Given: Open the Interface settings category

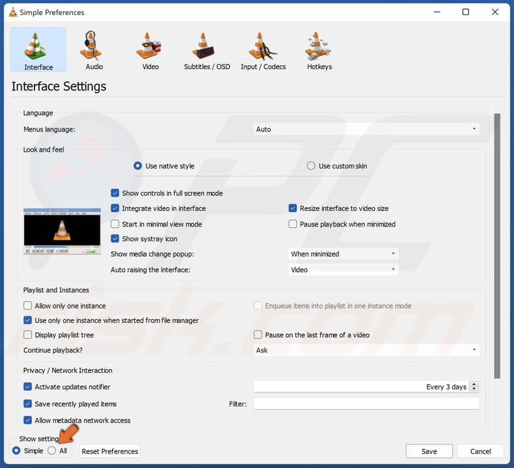Looking at the screenshot, I should tap(38, 50).
